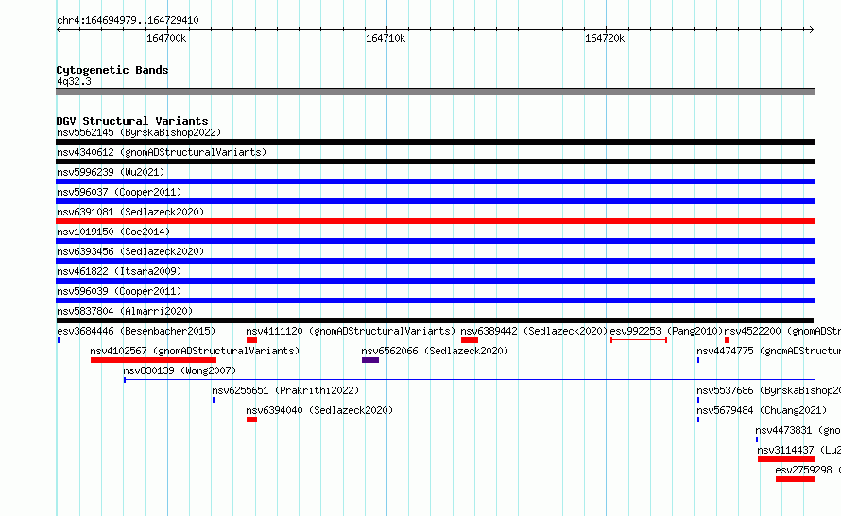Select the blue bar under nsv6393456
The height and width of the screenshot is (516, 841).
coord(435,261)
